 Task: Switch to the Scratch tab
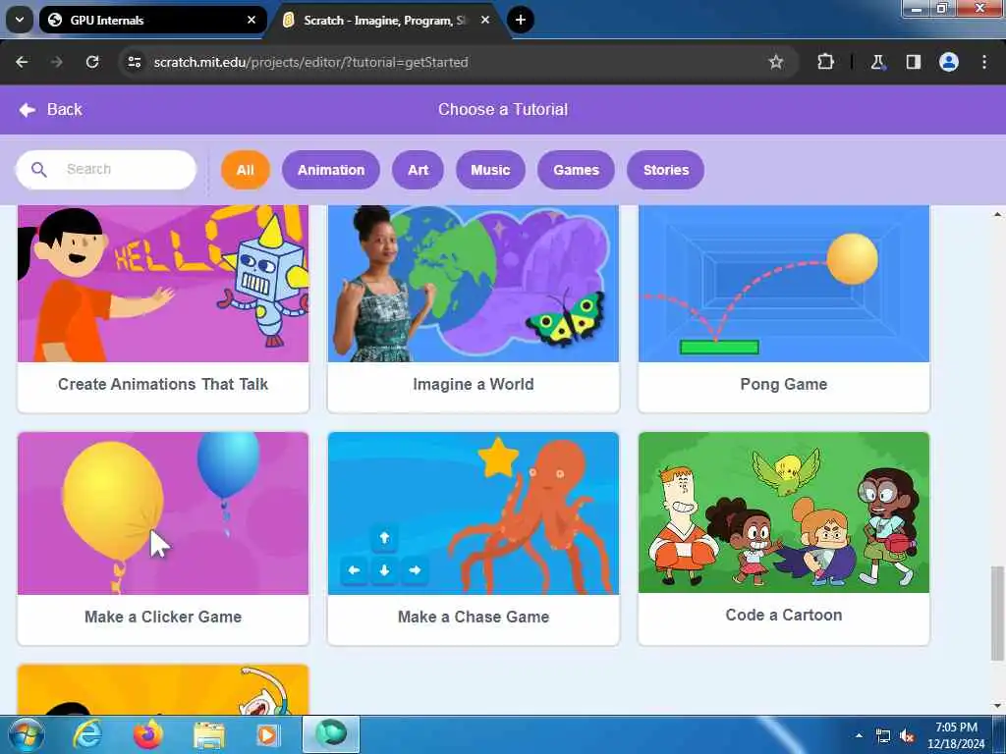387,20
